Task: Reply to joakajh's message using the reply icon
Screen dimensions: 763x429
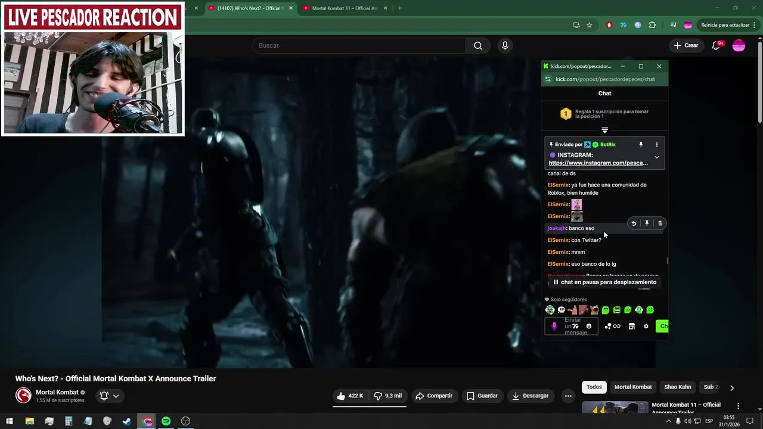Action: [634, 223]
